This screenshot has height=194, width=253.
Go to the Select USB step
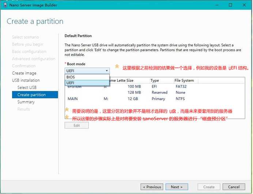pos(27,88)
